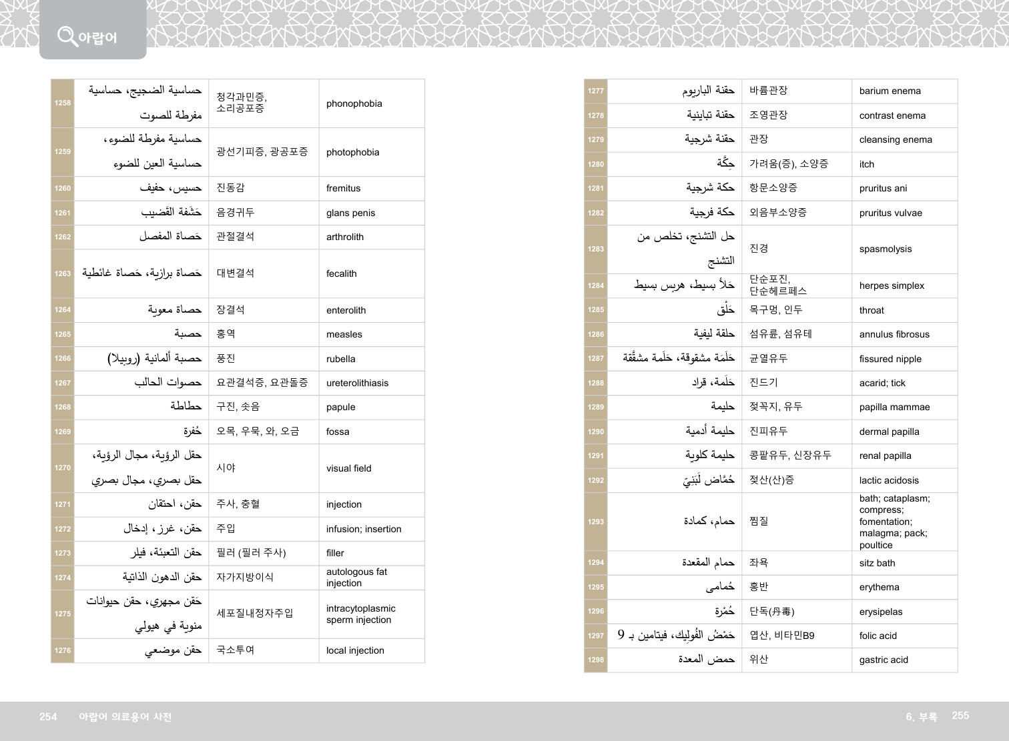Select entry number 1283

click(x=595, y=249)
